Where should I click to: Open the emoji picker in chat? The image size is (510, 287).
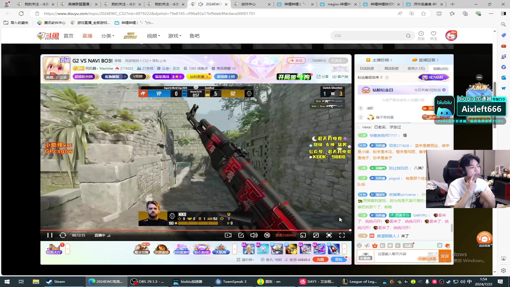pos(359,246)
